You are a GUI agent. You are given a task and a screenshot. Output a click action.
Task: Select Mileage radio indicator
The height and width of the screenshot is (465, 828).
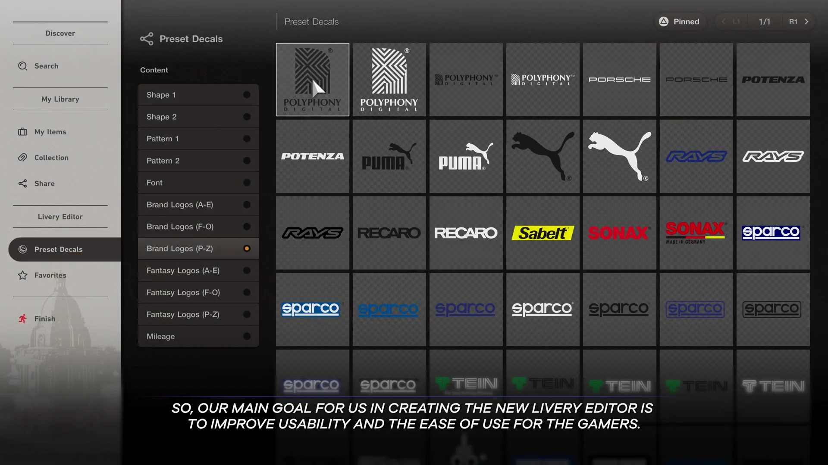[x=247, y=336]
